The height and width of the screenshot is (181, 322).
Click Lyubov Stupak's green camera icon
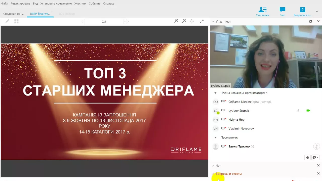click(x=308, y=111)
